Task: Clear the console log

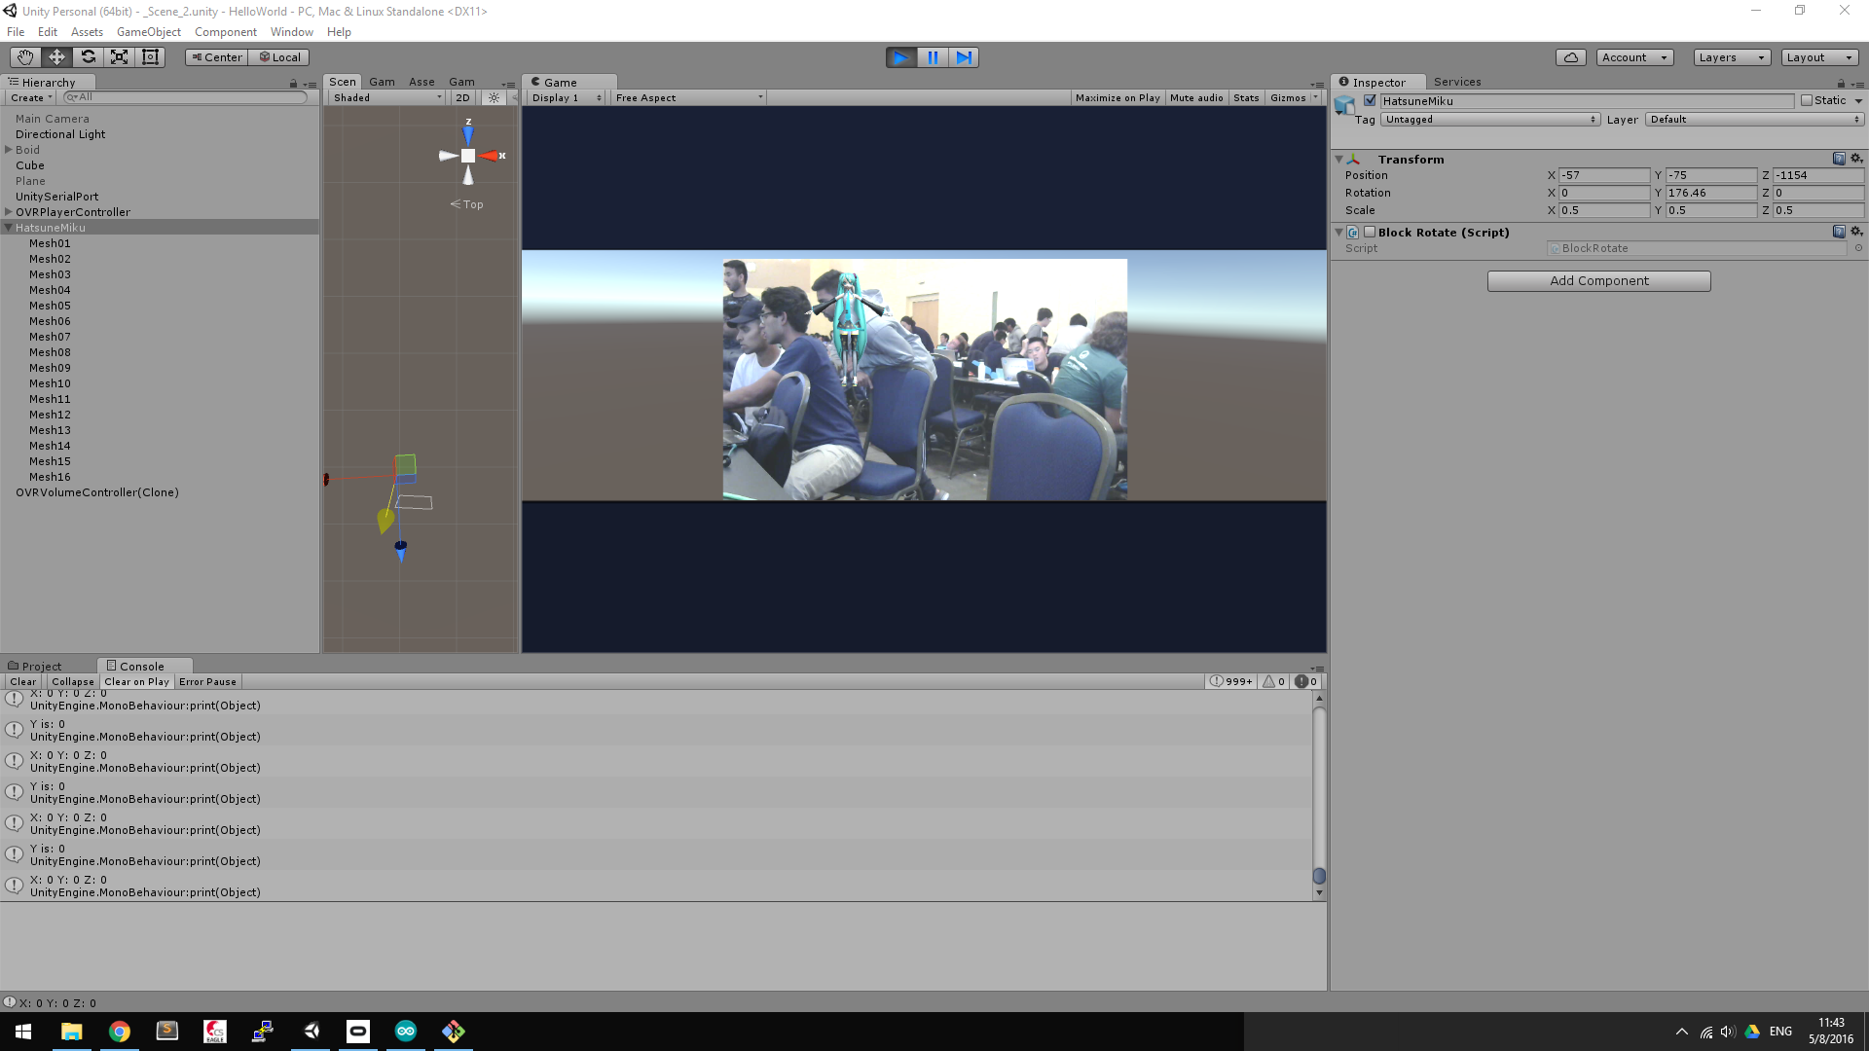Action: (22, 682)
